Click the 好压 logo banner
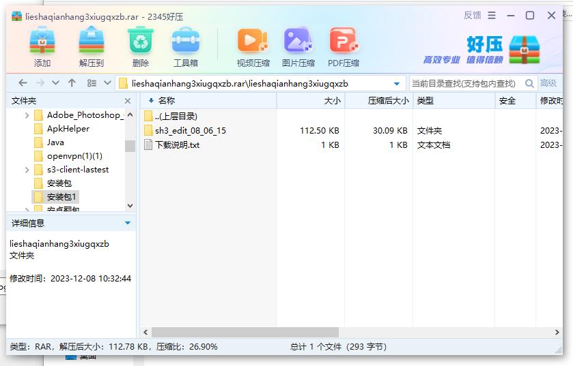 coord(481,50)
